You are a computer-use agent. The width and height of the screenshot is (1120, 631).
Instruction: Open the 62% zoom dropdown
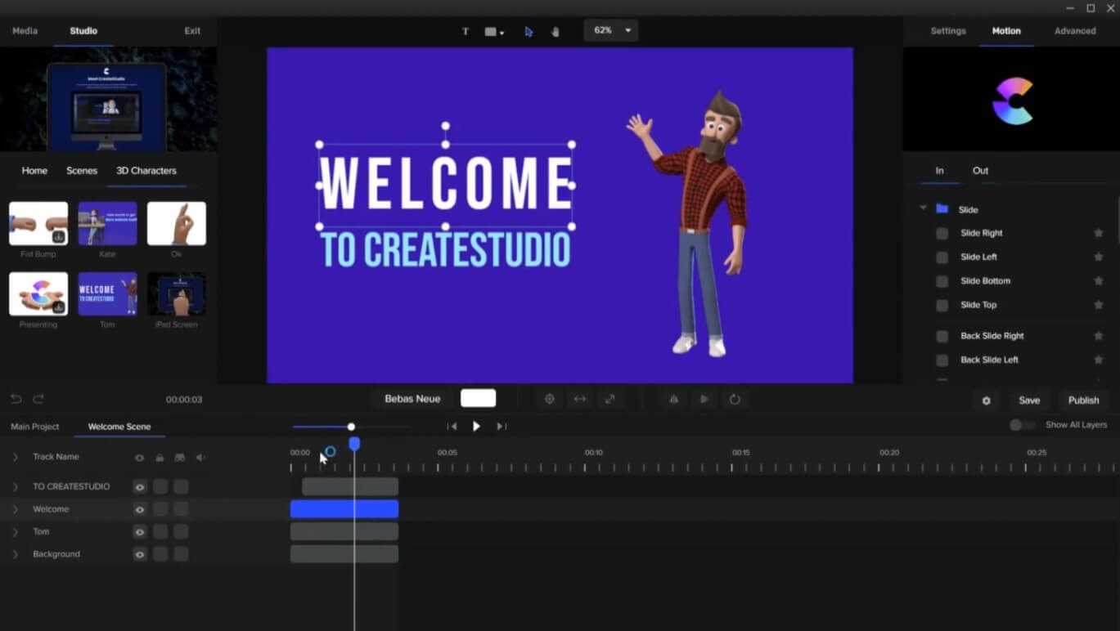[611, 30]
